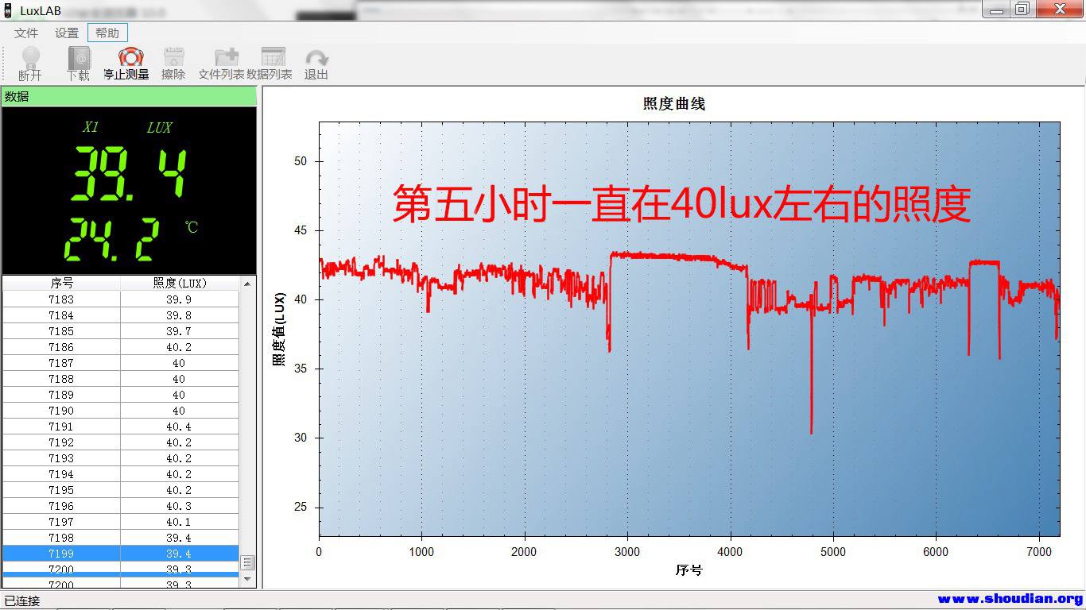Click the 照度值(LUX) y-axis label
Image resolution: width=1086 pixels, height=610 pixels.
click(x=279, y=330)
